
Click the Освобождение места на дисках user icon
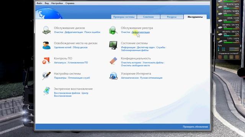pos(46,45)
